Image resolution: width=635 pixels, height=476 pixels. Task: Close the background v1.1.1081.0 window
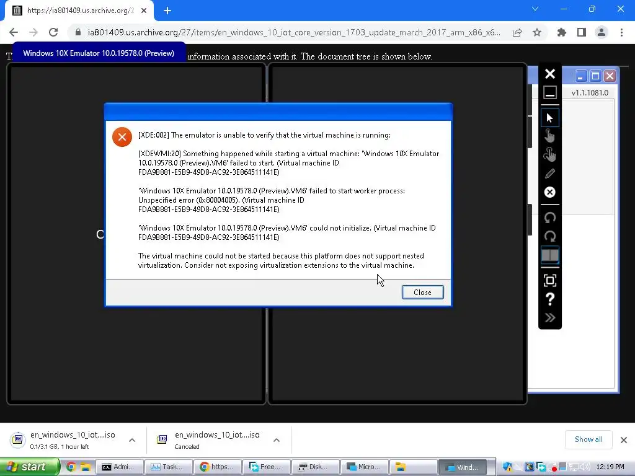click(x=610, y=76)
